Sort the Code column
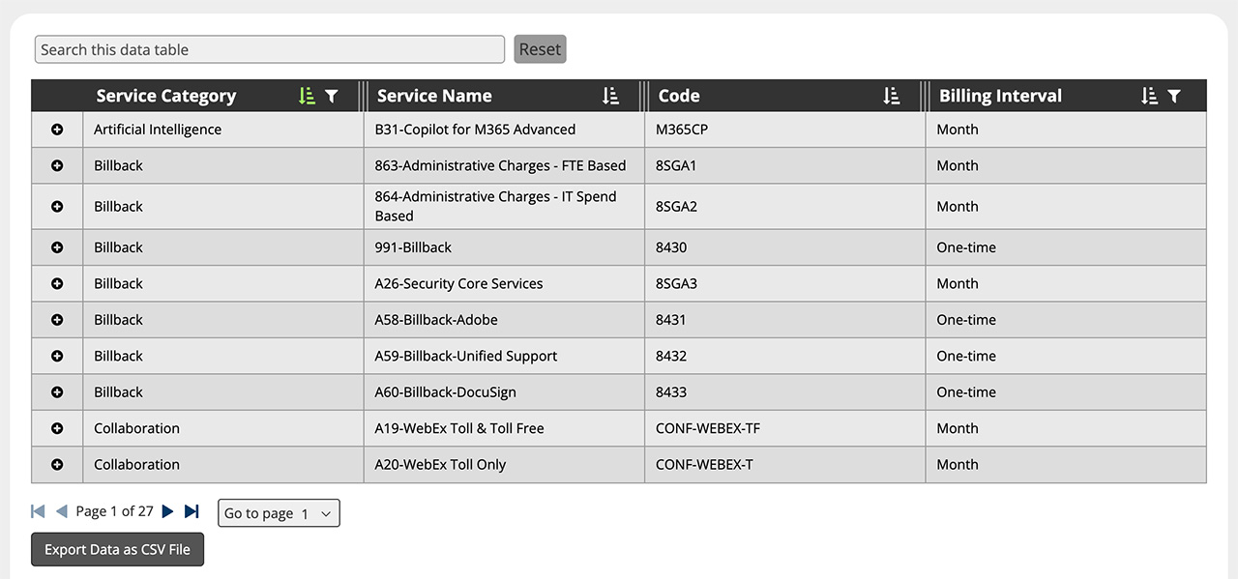Screen dimensions: 1238x579 pos(891,96)
